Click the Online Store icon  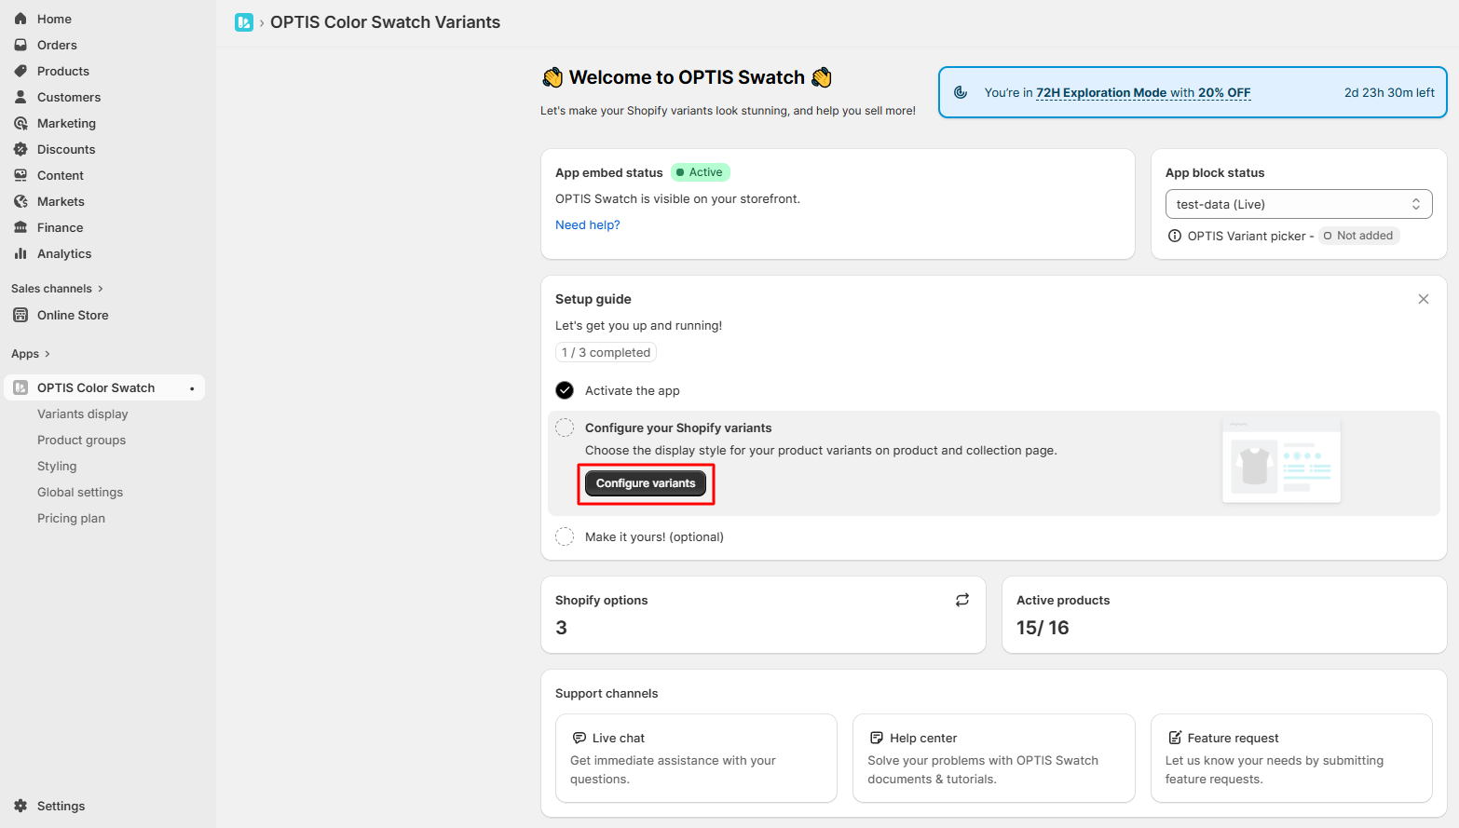[20, 315]
